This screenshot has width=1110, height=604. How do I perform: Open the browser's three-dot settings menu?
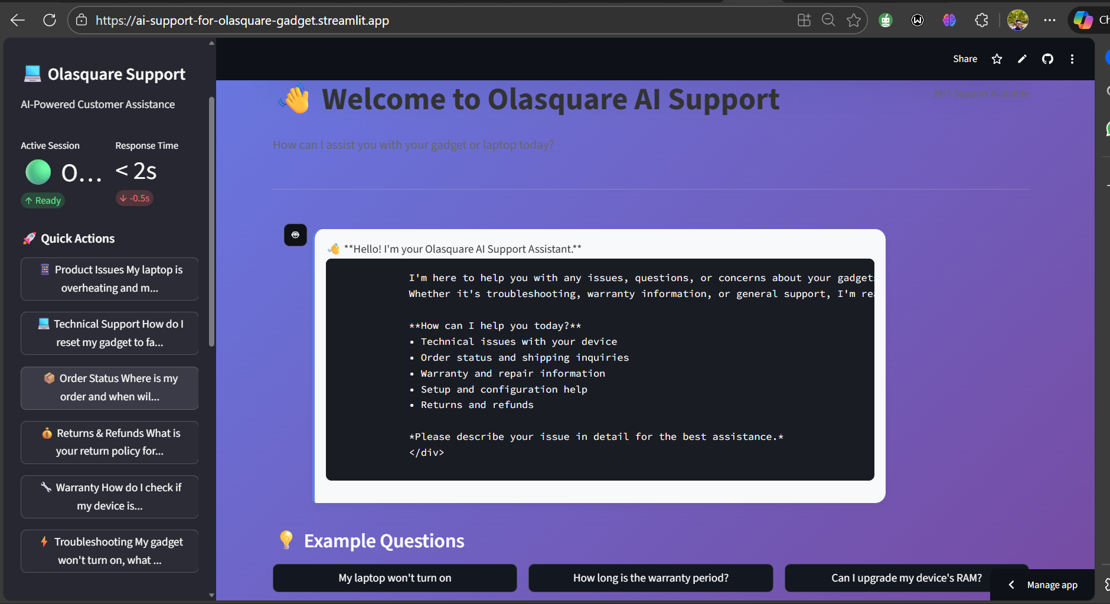1050,19
